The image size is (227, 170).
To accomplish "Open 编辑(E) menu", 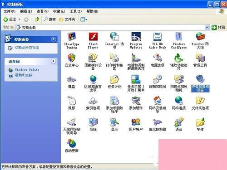I will pyautogui.click(x=26, y=11).
